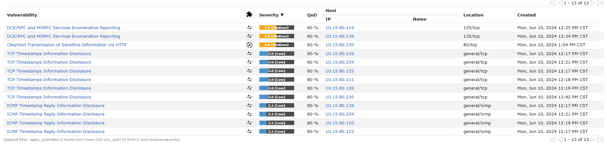Click the Solution Type puzzle-piece column icon
The image size is (607, 157).
(249, 14)
